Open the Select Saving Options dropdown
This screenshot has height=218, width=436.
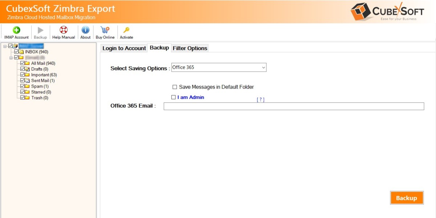[x=219, y=67]
